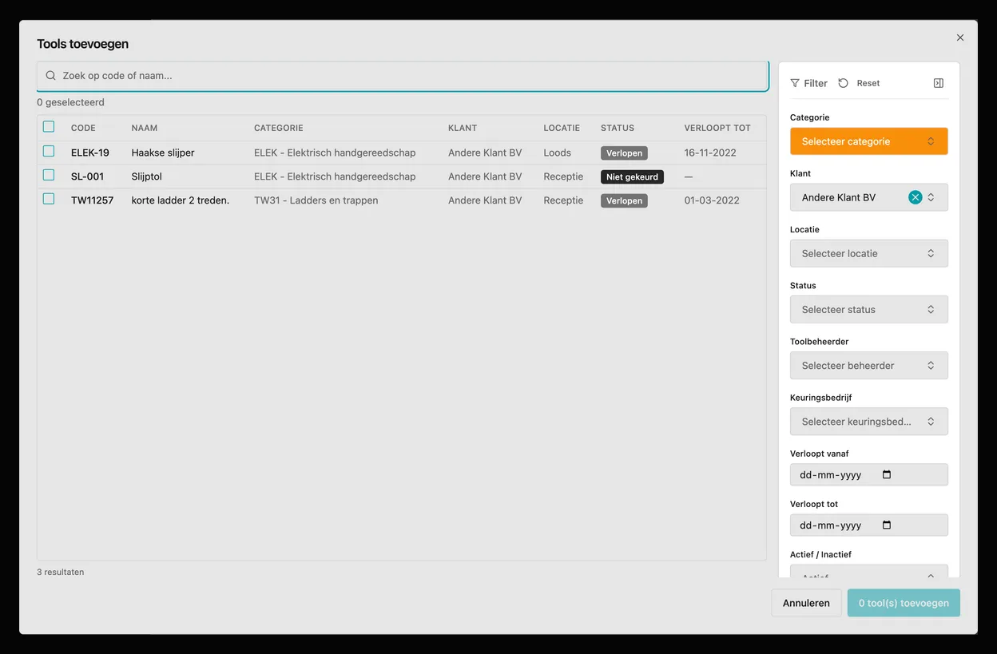Open the Verloopt tot calendar picker
997x654 pixels.
887,525
